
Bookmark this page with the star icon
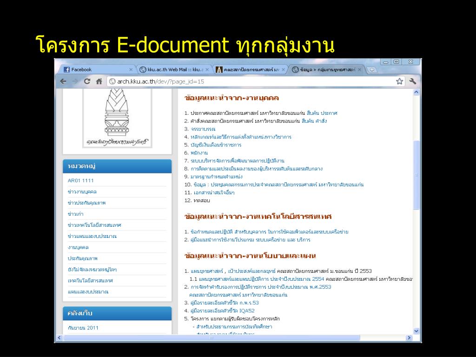click(399, 81)
